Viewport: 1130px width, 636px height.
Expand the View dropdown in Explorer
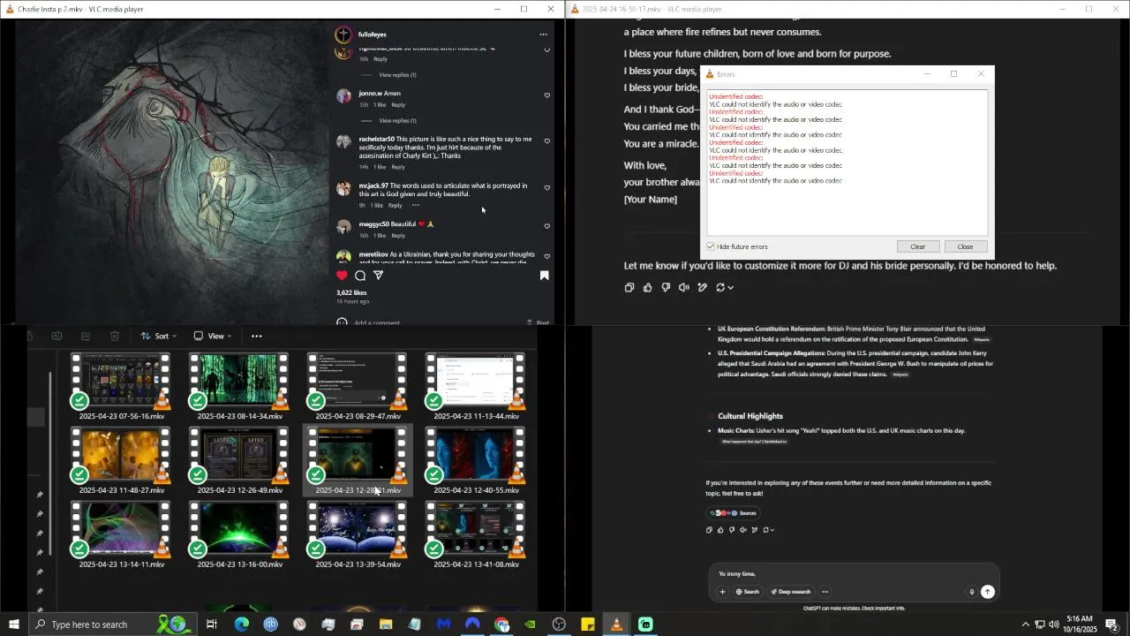[213, 336]
